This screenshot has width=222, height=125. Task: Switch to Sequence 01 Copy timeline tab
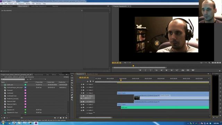click(92, 74)
